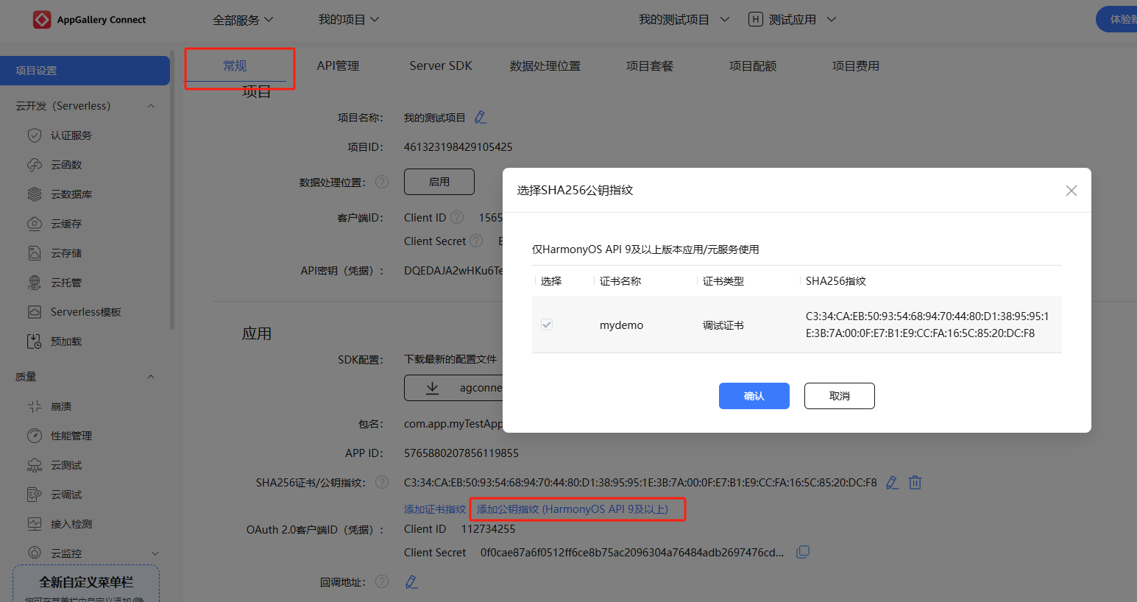Open 预加载 in the sidebar

point(66,341)
